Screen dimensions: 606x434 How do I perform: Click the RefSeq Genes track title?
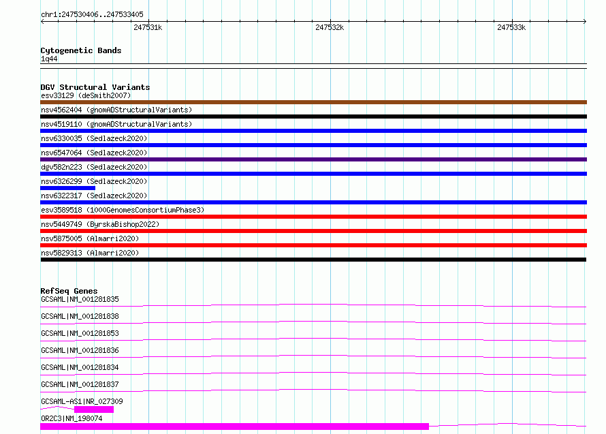(69, 291)
